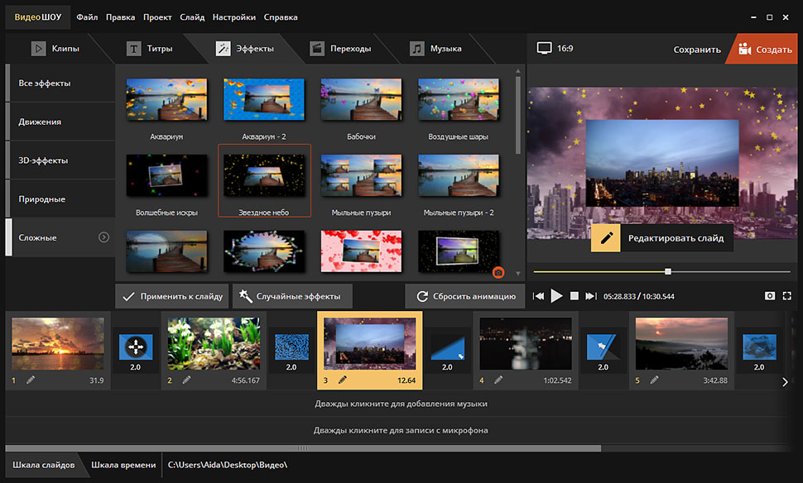Stop the preview playback
The height and width of the screenshot is (483, 803).
pos(575,296)
